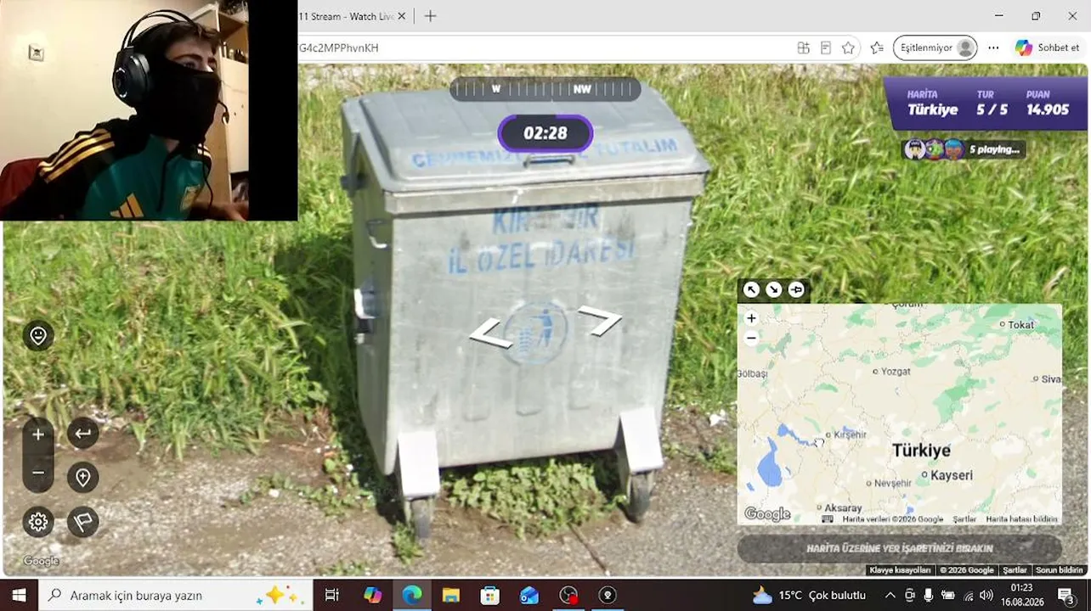Open the favorites list
This screenshot has width=1091, height=611.
coord(877,48)
